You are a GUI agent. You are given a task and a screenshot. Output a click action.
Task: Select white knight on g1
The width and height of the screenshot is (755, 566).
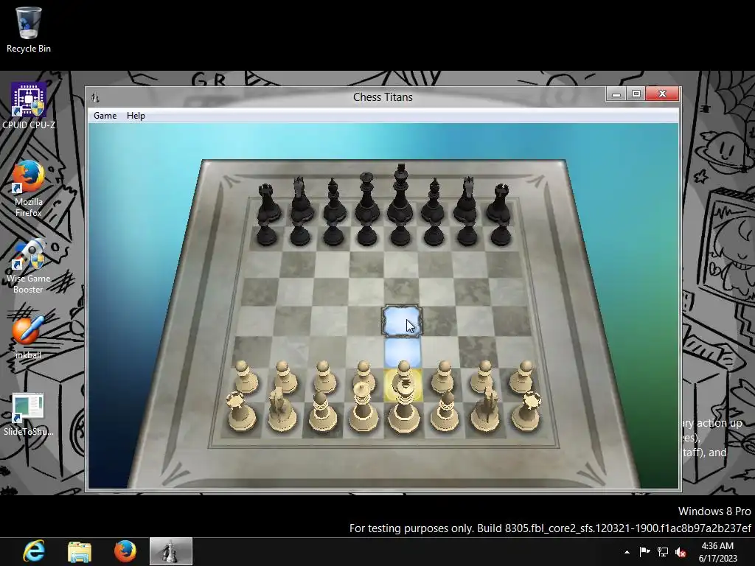click(x=487, y=410)
